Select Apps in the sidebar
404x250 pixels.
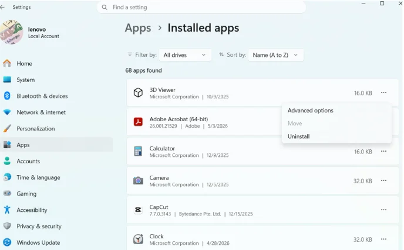coord(56,145)
